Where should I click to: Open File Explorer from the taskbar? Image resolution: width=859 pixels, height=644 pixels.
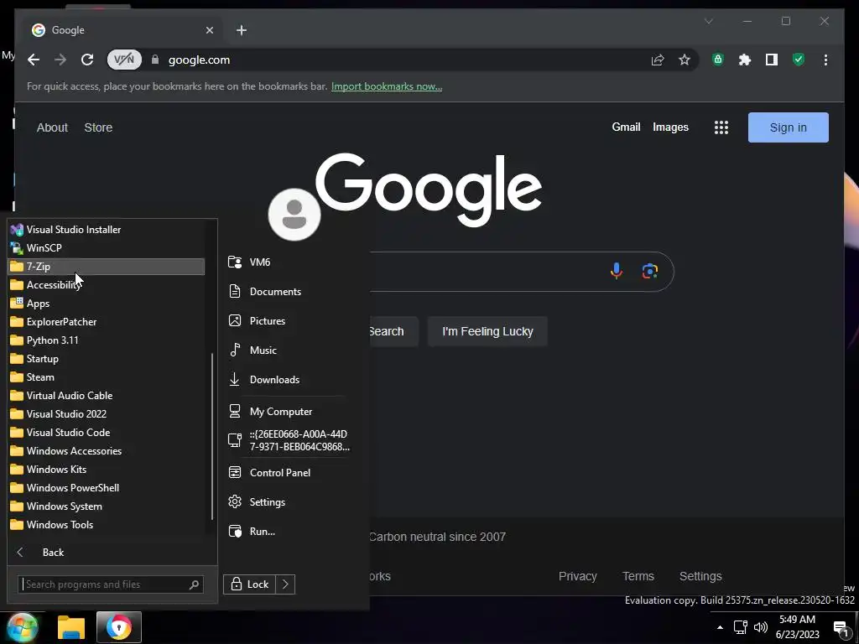(71, 627)
